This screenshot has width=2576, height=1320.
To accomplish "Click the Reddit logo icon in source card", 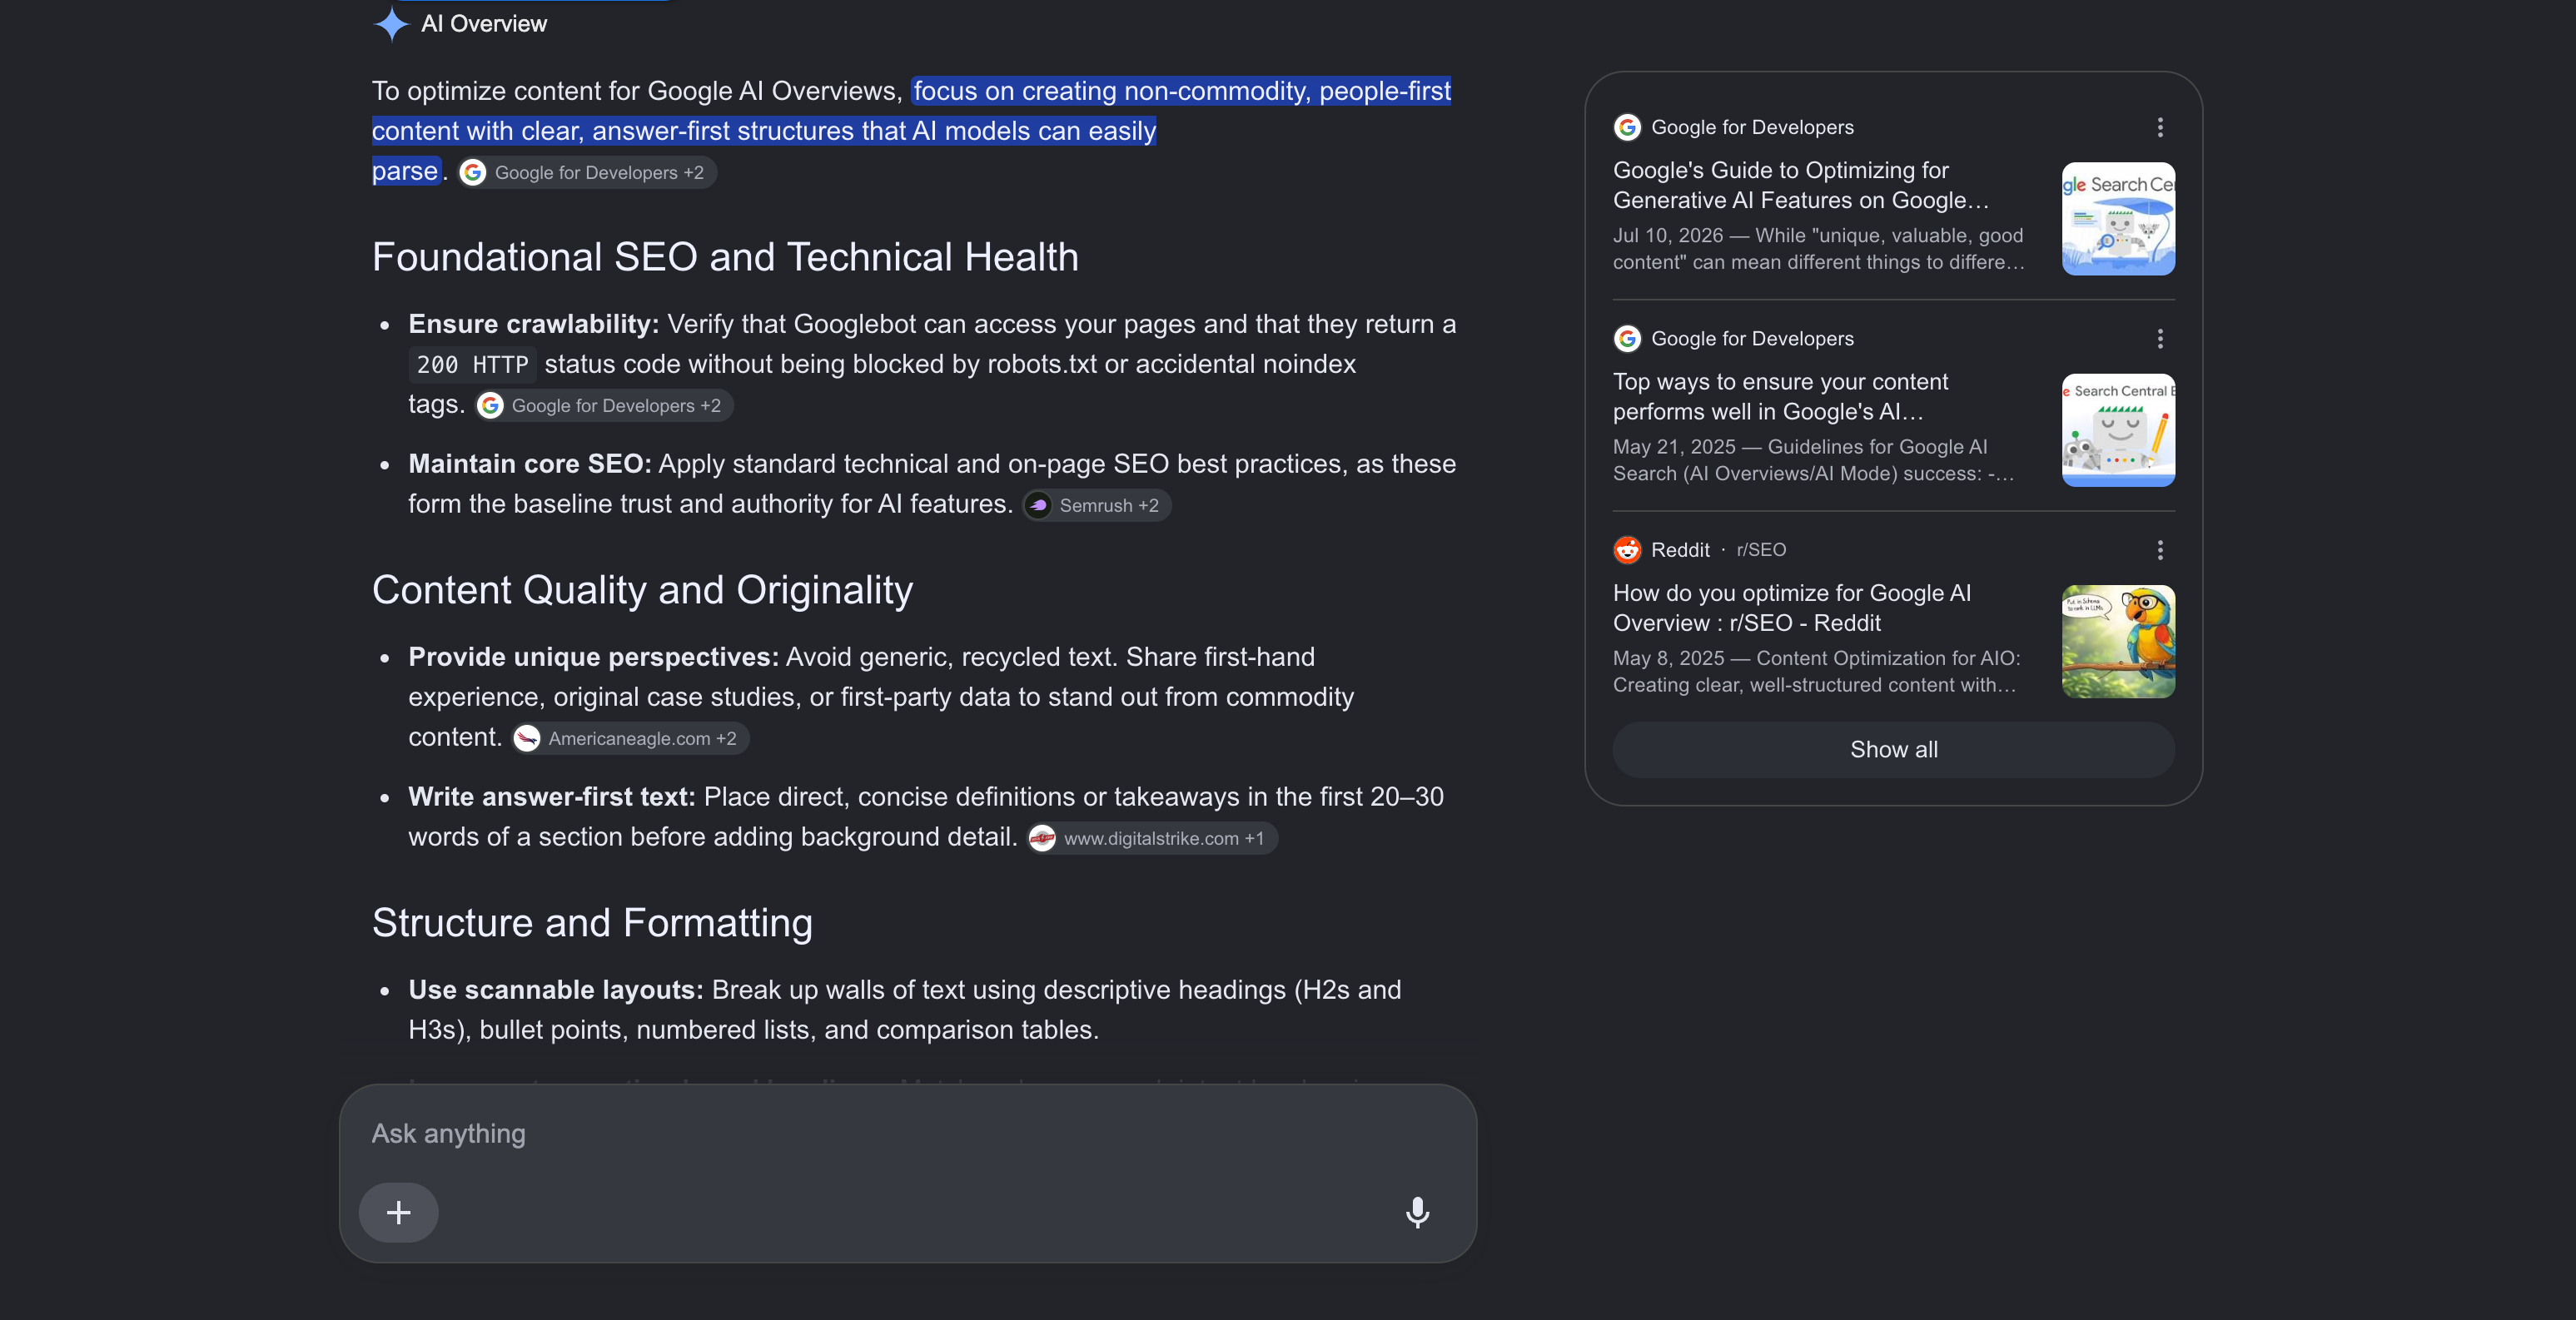I will point(1627,550).
